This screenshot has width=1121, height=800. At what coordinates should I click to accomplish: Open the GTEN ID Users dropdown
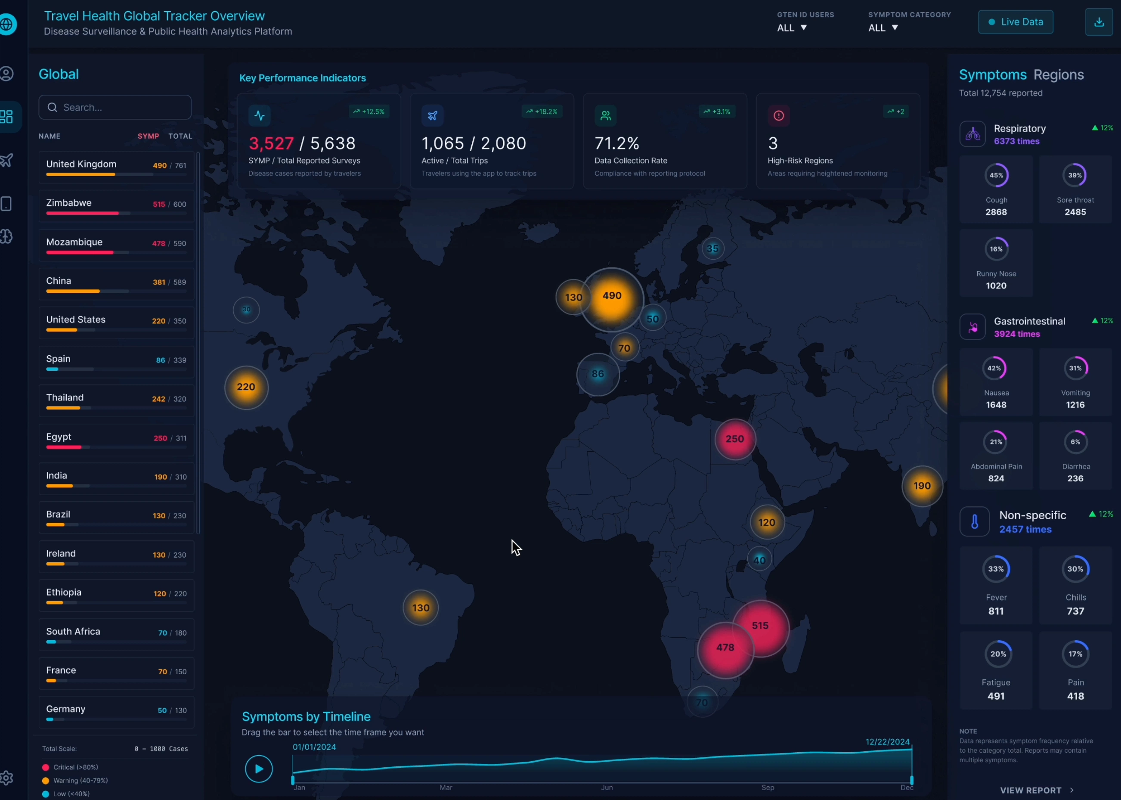point(792,28)
